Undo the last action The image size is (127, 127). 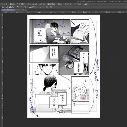(18, 7)
